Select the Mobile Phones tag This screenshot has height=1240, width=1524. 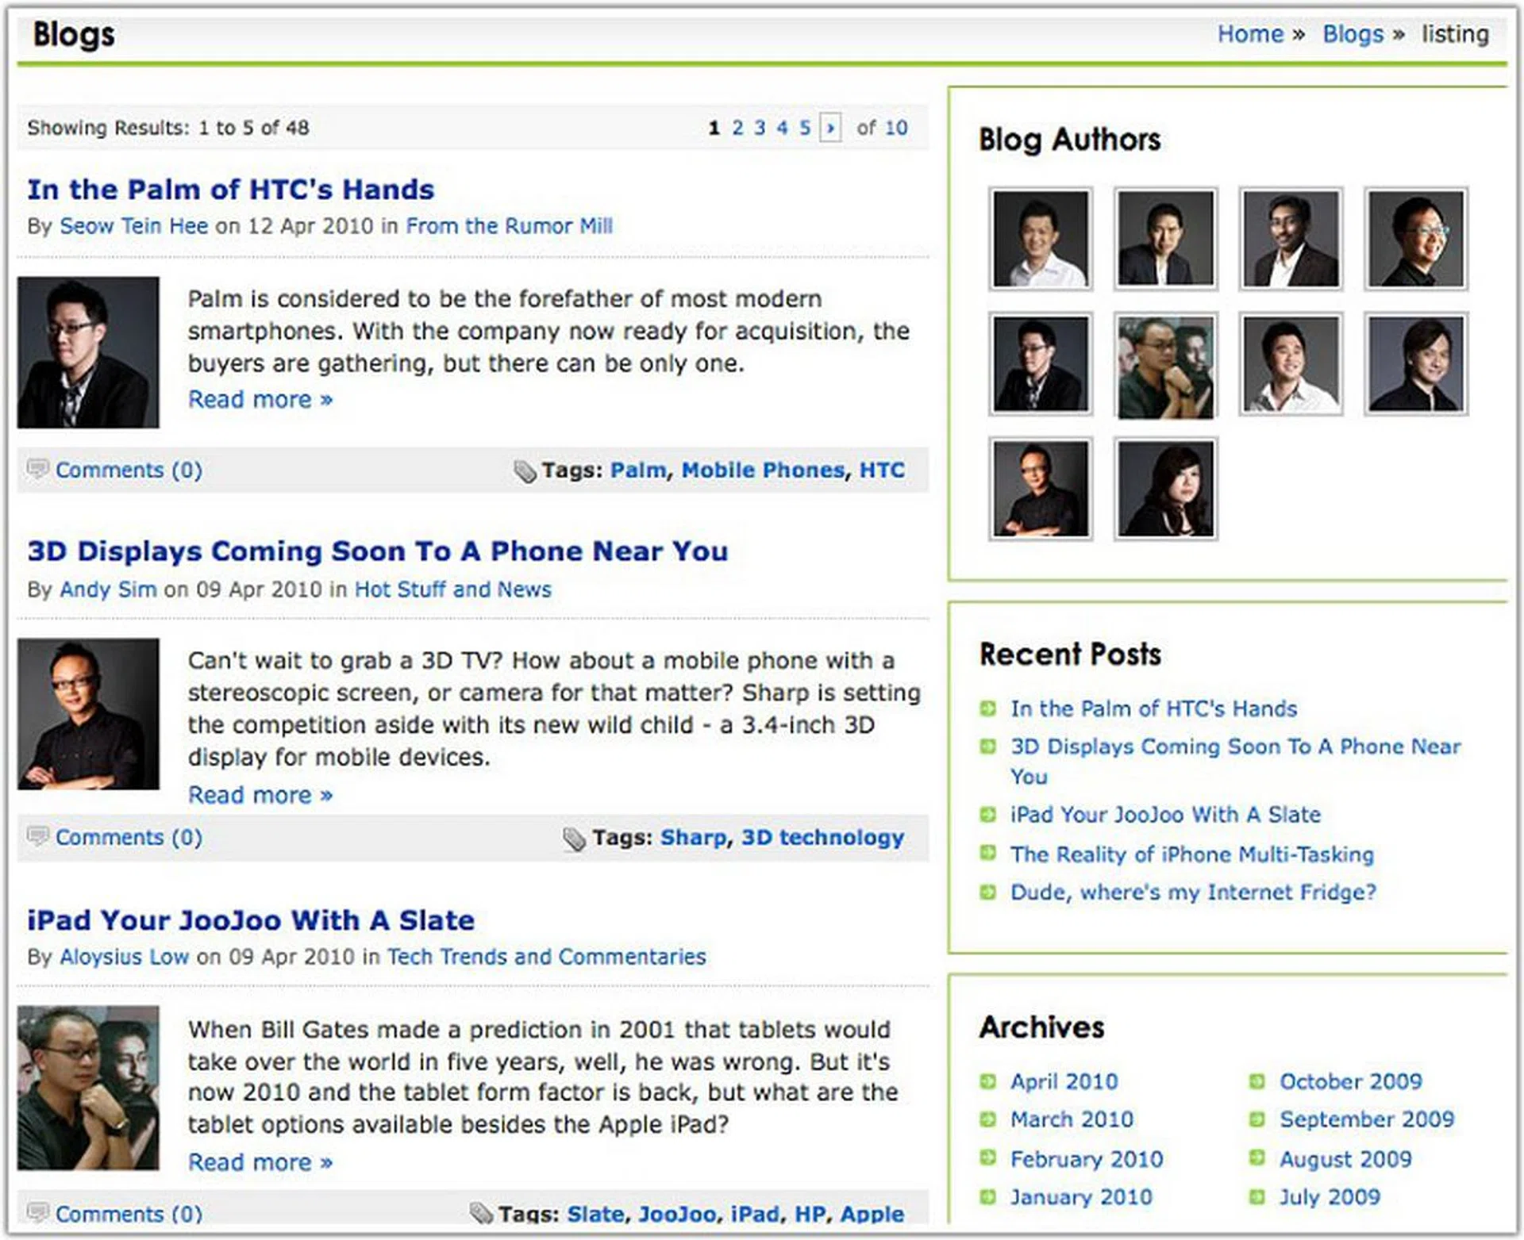(762, 470)
